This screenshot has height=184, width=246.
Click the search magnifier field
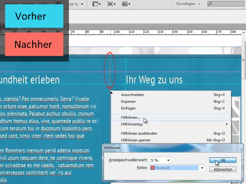pos(226,4)
